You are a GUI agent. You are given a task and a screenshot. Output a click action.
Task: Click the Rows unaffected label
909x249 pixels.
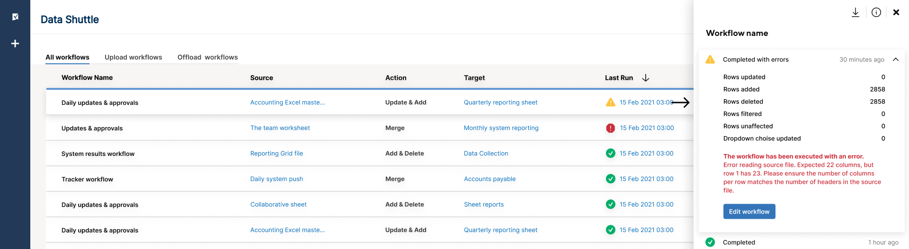pos(748,126)
